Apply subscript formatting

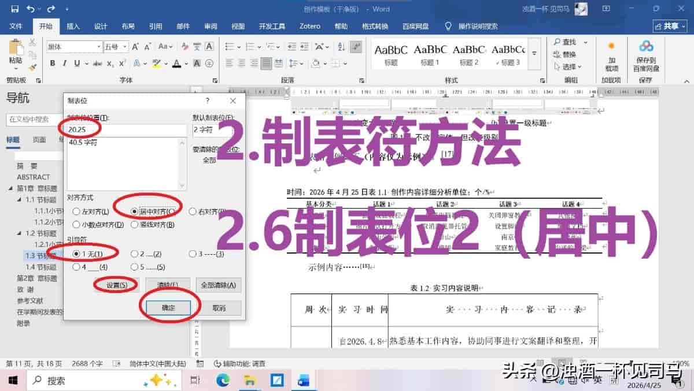[110, 63]
